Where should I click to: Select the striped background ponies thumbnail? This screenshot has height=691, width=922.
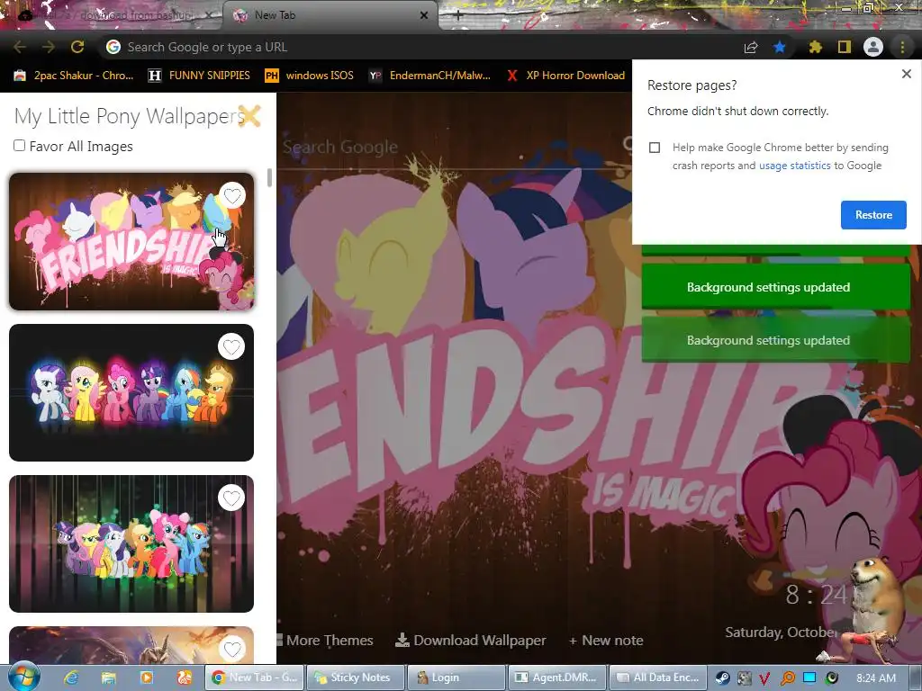click(x=131, y=543)
